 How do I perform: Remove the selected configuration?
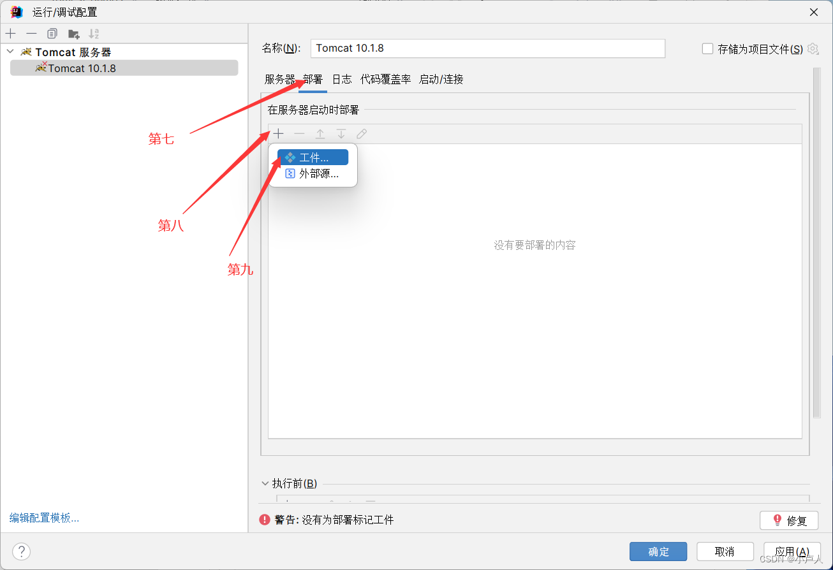point(31,33)
